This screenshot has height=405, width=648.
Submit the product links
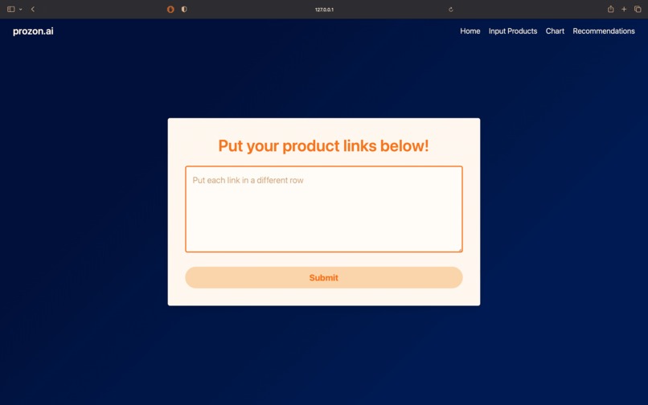click(324, 277)
